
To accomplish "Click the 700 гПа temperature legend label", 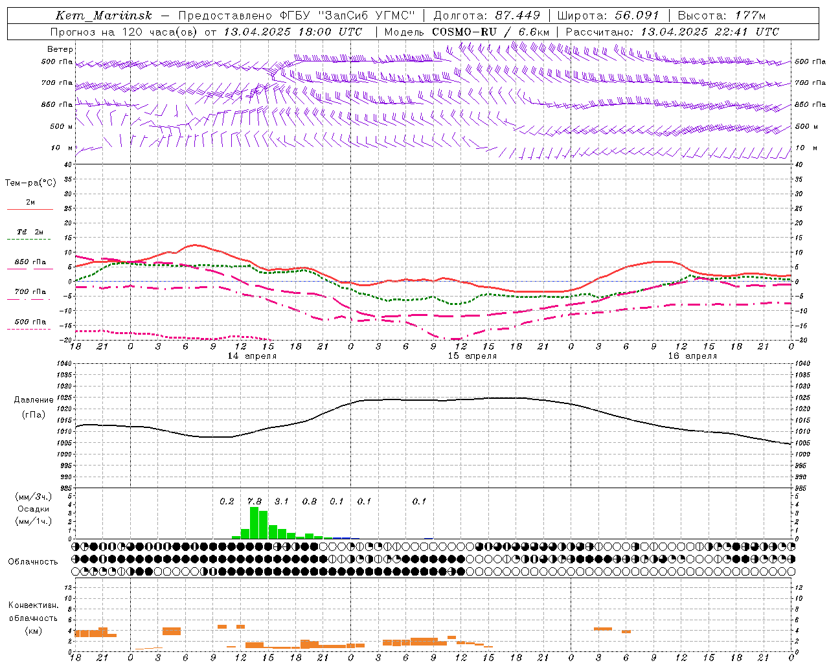I will (x=30, y=291).
